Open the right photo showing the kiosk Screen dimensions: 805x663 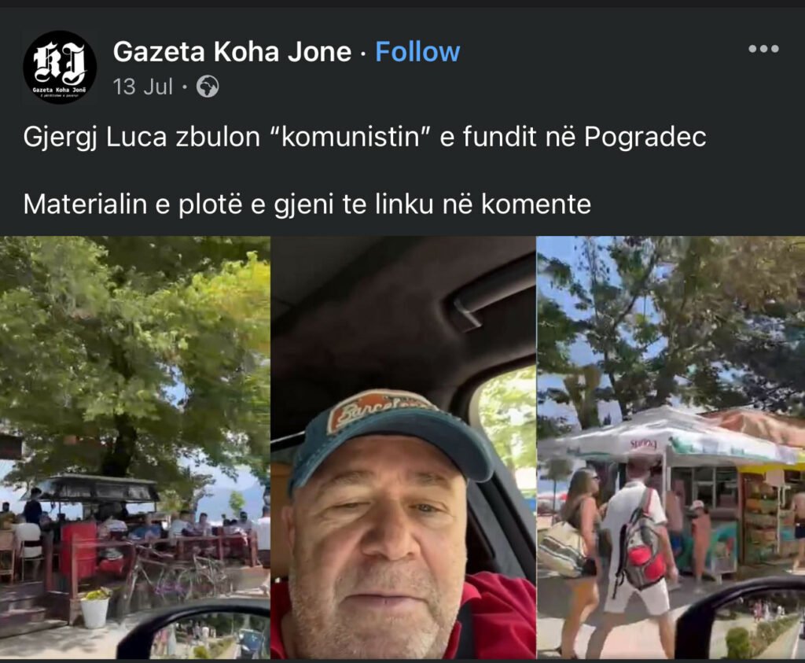pyautogui.click(x=671, y=448)
